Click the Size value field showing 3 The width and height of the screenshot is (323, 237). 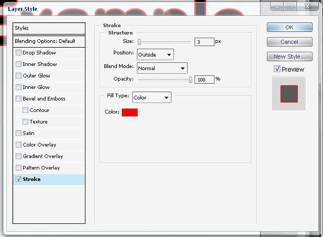click(204, 42)
